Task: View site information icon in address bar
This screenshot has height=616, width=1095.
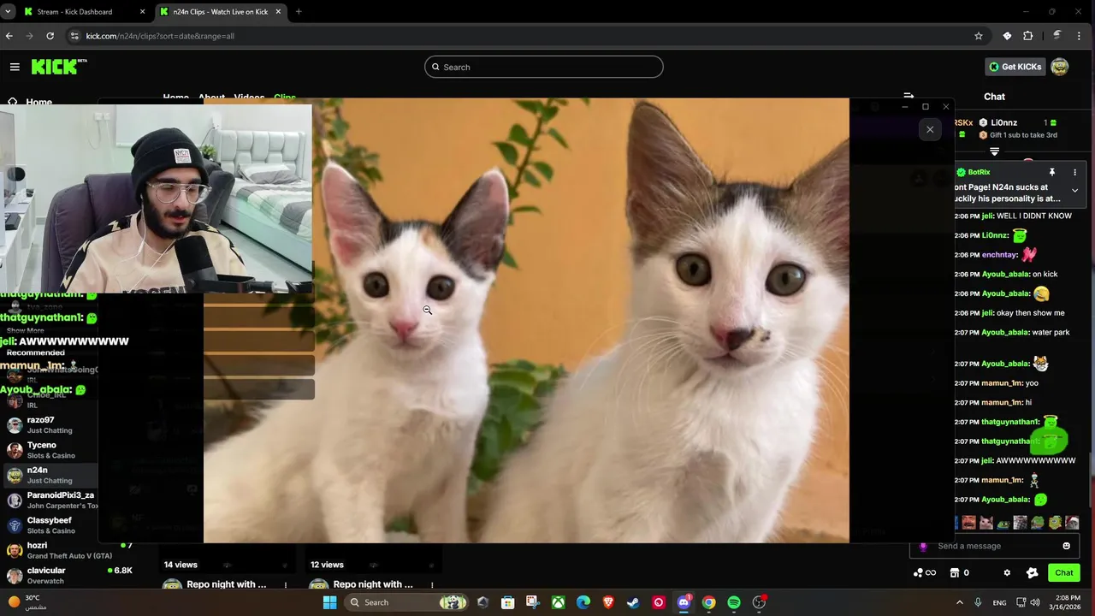Action: click(x=74, y=36)
